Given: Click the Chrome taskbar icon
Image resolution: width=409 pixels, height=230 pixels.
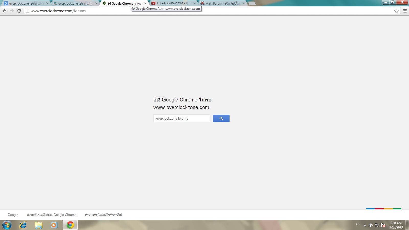Looking at the screenshot, I should pos(70,225).
